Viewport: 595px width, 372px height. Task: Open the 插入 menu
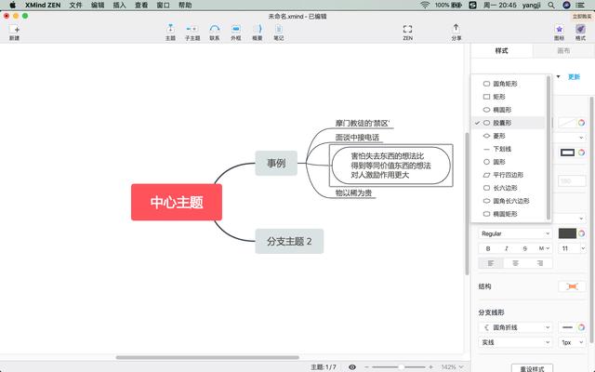point(119,5)
